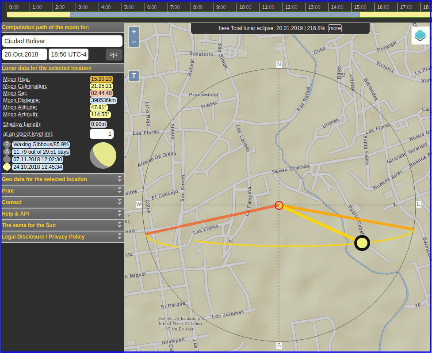Click the Waxing Gibbous moon illustration

(103, 156)
